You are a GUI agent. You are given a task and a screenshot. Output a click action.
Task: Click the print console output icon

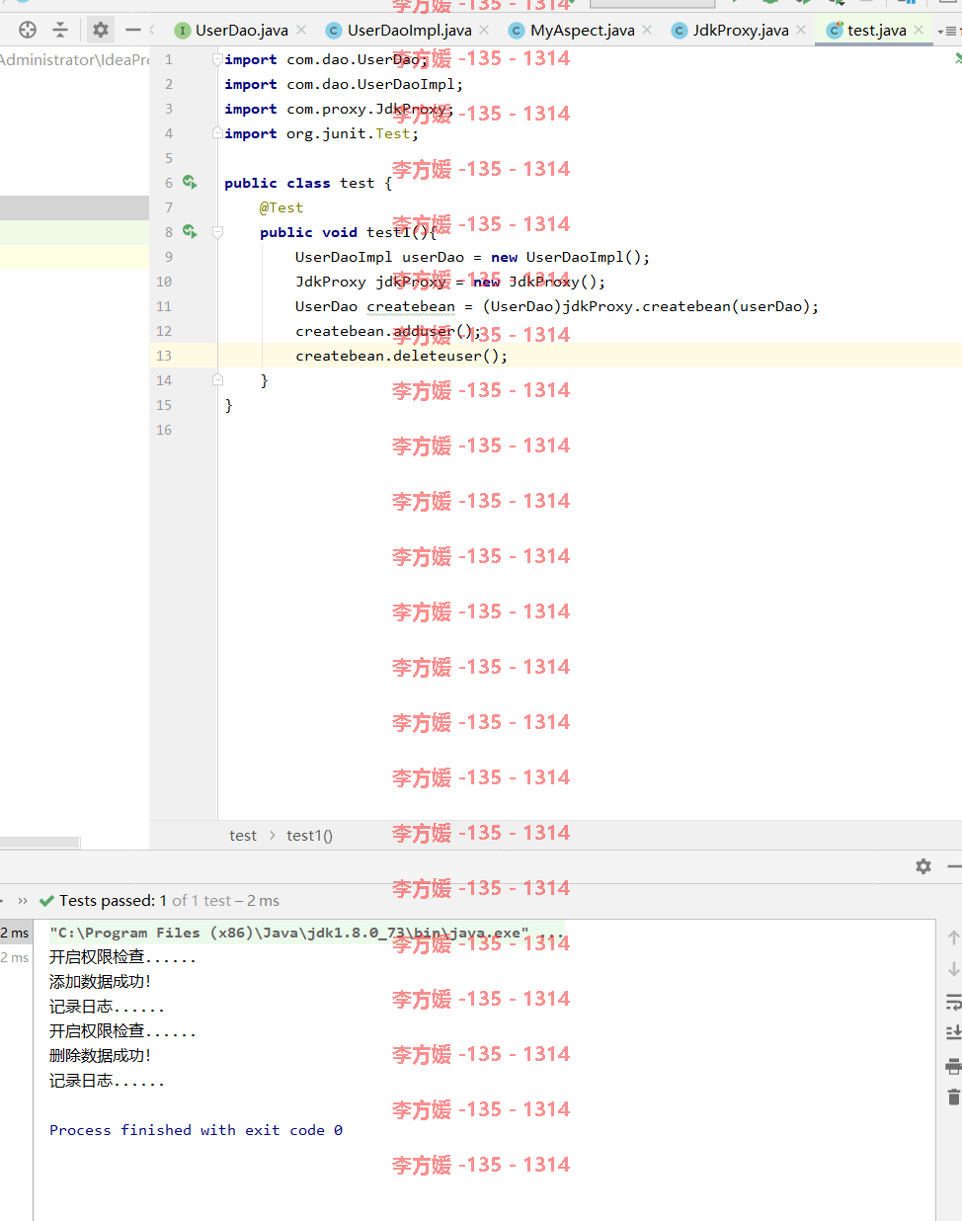tap(953, 1066)
